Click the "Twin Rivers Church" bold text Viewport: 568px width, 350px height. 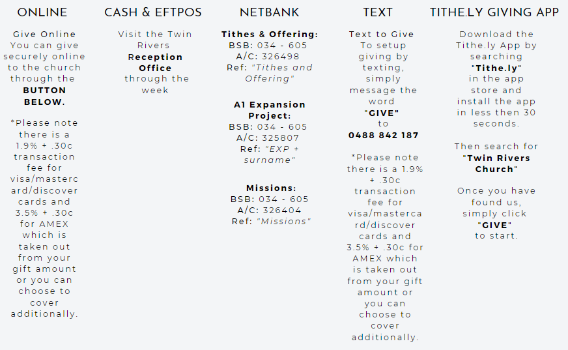[496, 164]
